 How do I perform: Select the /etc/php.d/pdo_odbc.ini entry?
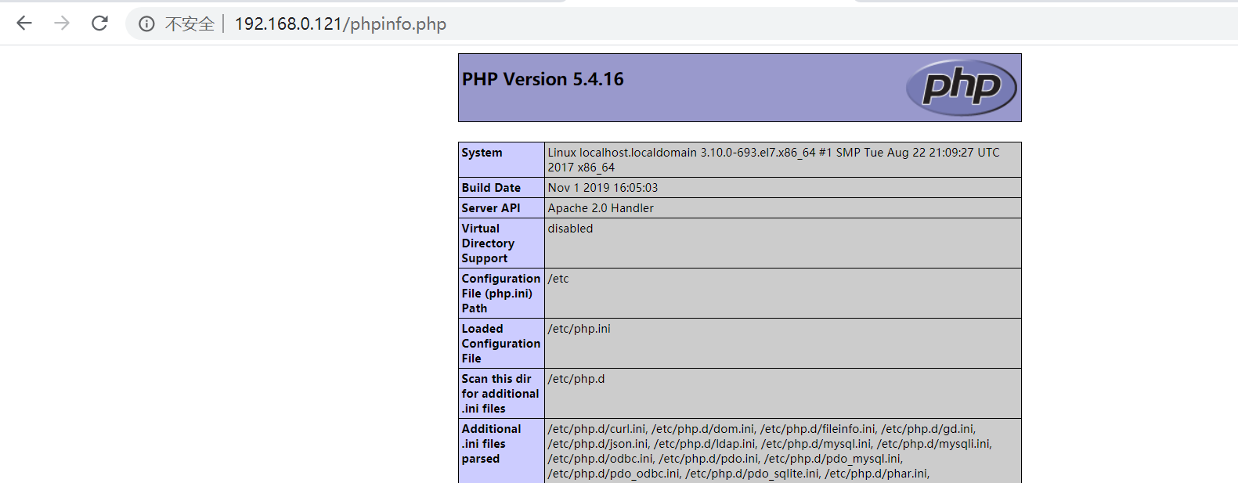tap(614, 474)
